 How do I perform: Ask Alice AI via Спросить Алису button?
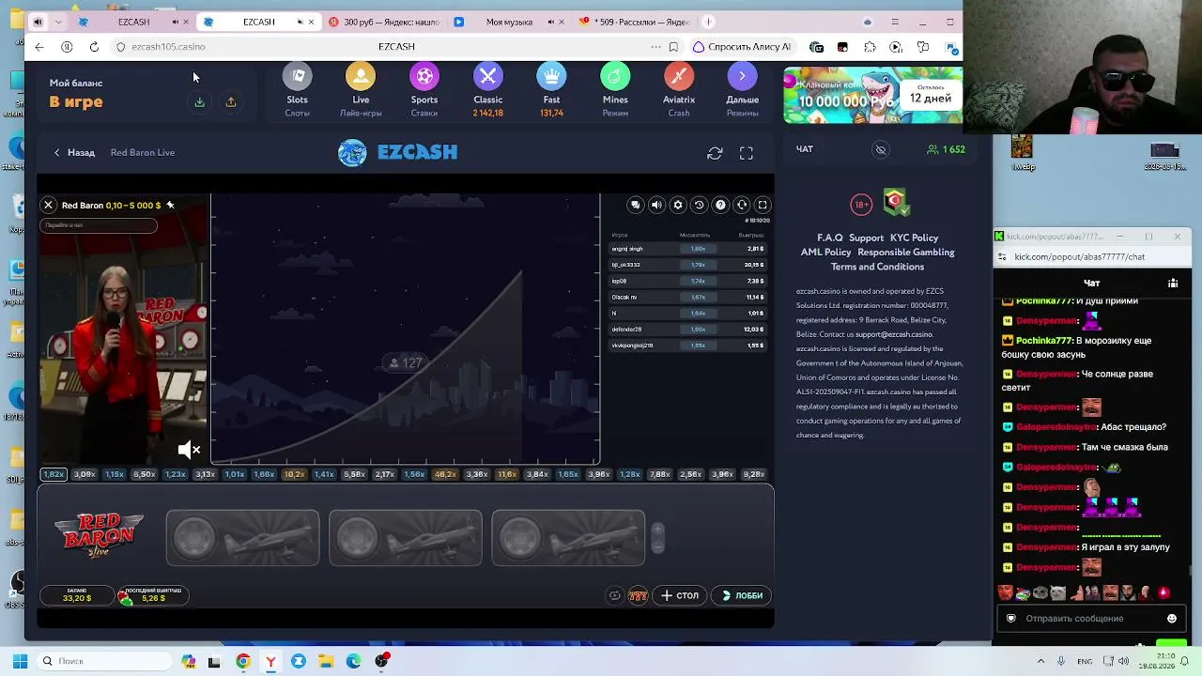742,47
